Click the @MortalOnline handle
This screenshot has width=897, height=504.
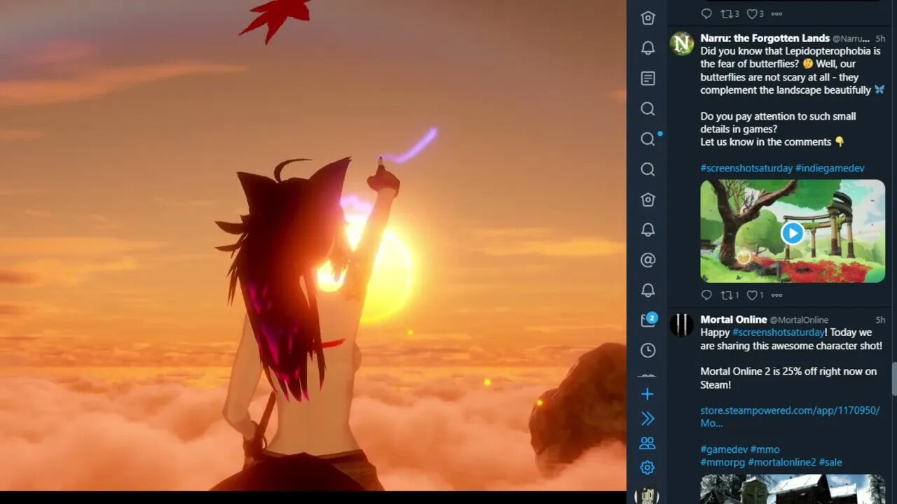click(x=799, y=320)
